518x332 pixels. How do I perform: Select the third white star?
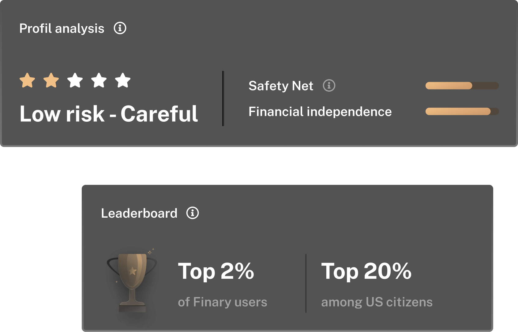point(75,81)
